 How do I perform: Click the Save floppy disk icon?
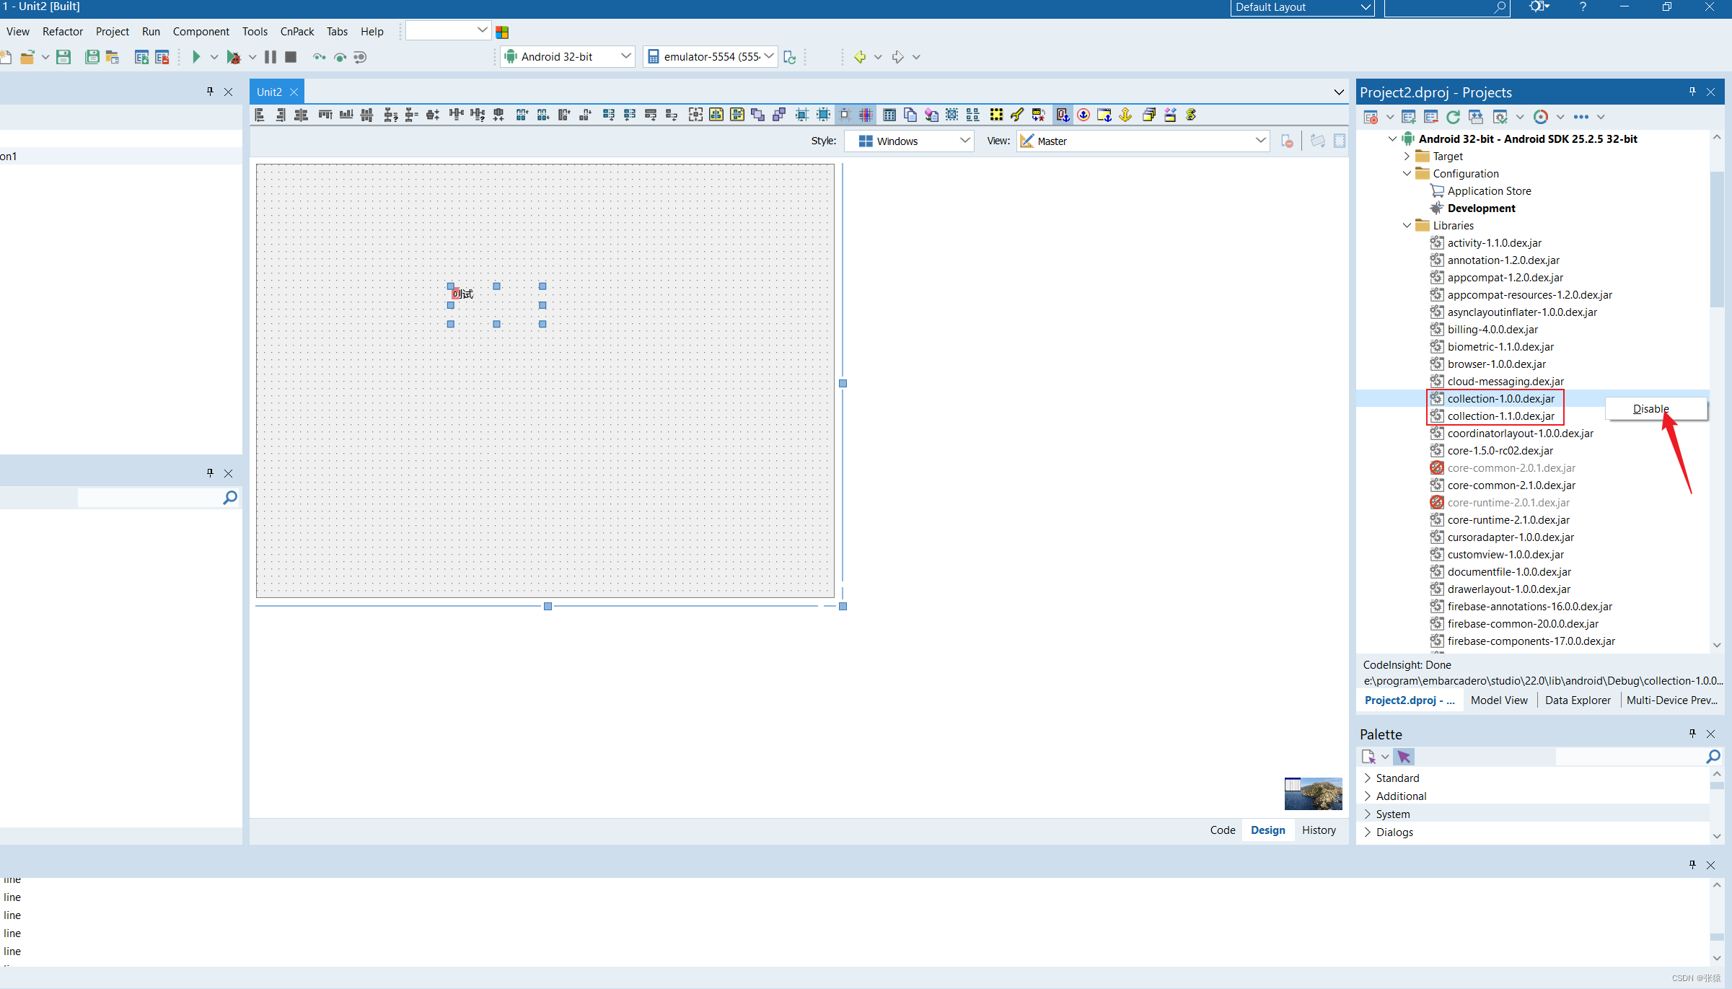pyautogui.click(x=63, y=57)
